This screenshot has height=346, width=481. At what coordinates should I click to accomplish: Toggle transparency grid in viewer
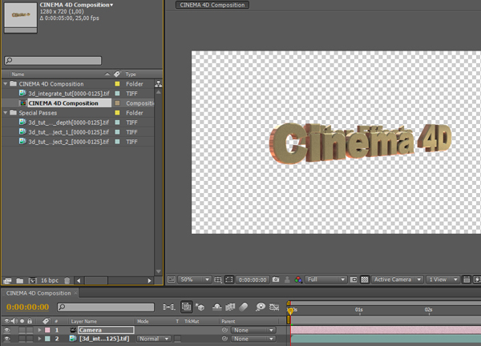[365, 280]
